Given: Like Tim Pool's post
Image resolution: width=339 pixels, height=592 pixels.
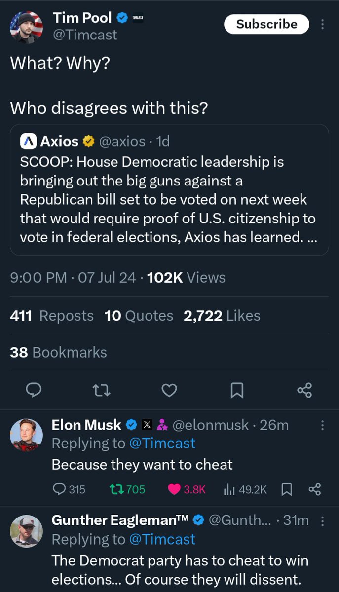Looking at the screenshot, I should (169, 391).
